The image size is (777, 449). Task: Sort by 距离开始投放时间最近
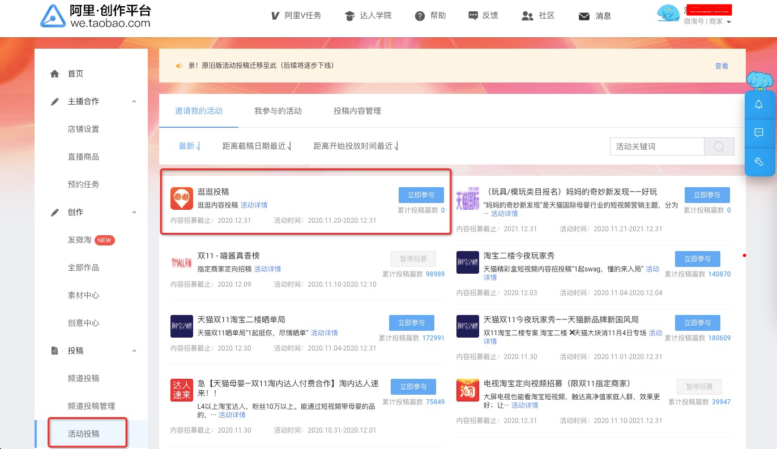(356, 146)
